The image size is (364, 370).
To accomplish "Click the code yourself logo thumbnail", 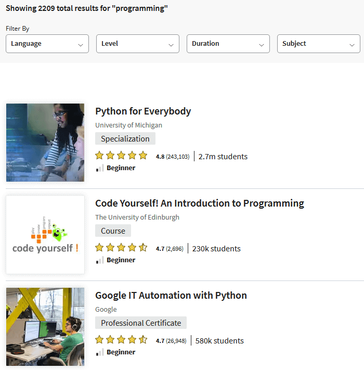I will click(x=45, y=235).
